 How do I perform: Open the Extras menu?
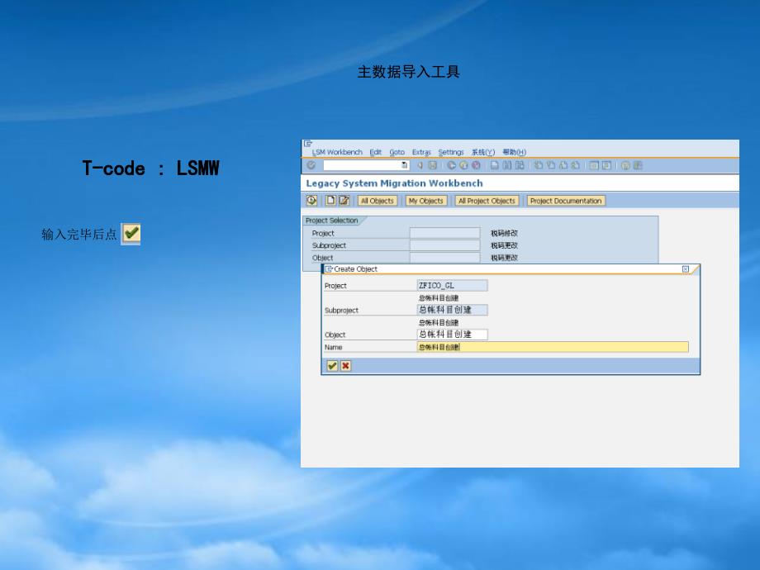421,152
